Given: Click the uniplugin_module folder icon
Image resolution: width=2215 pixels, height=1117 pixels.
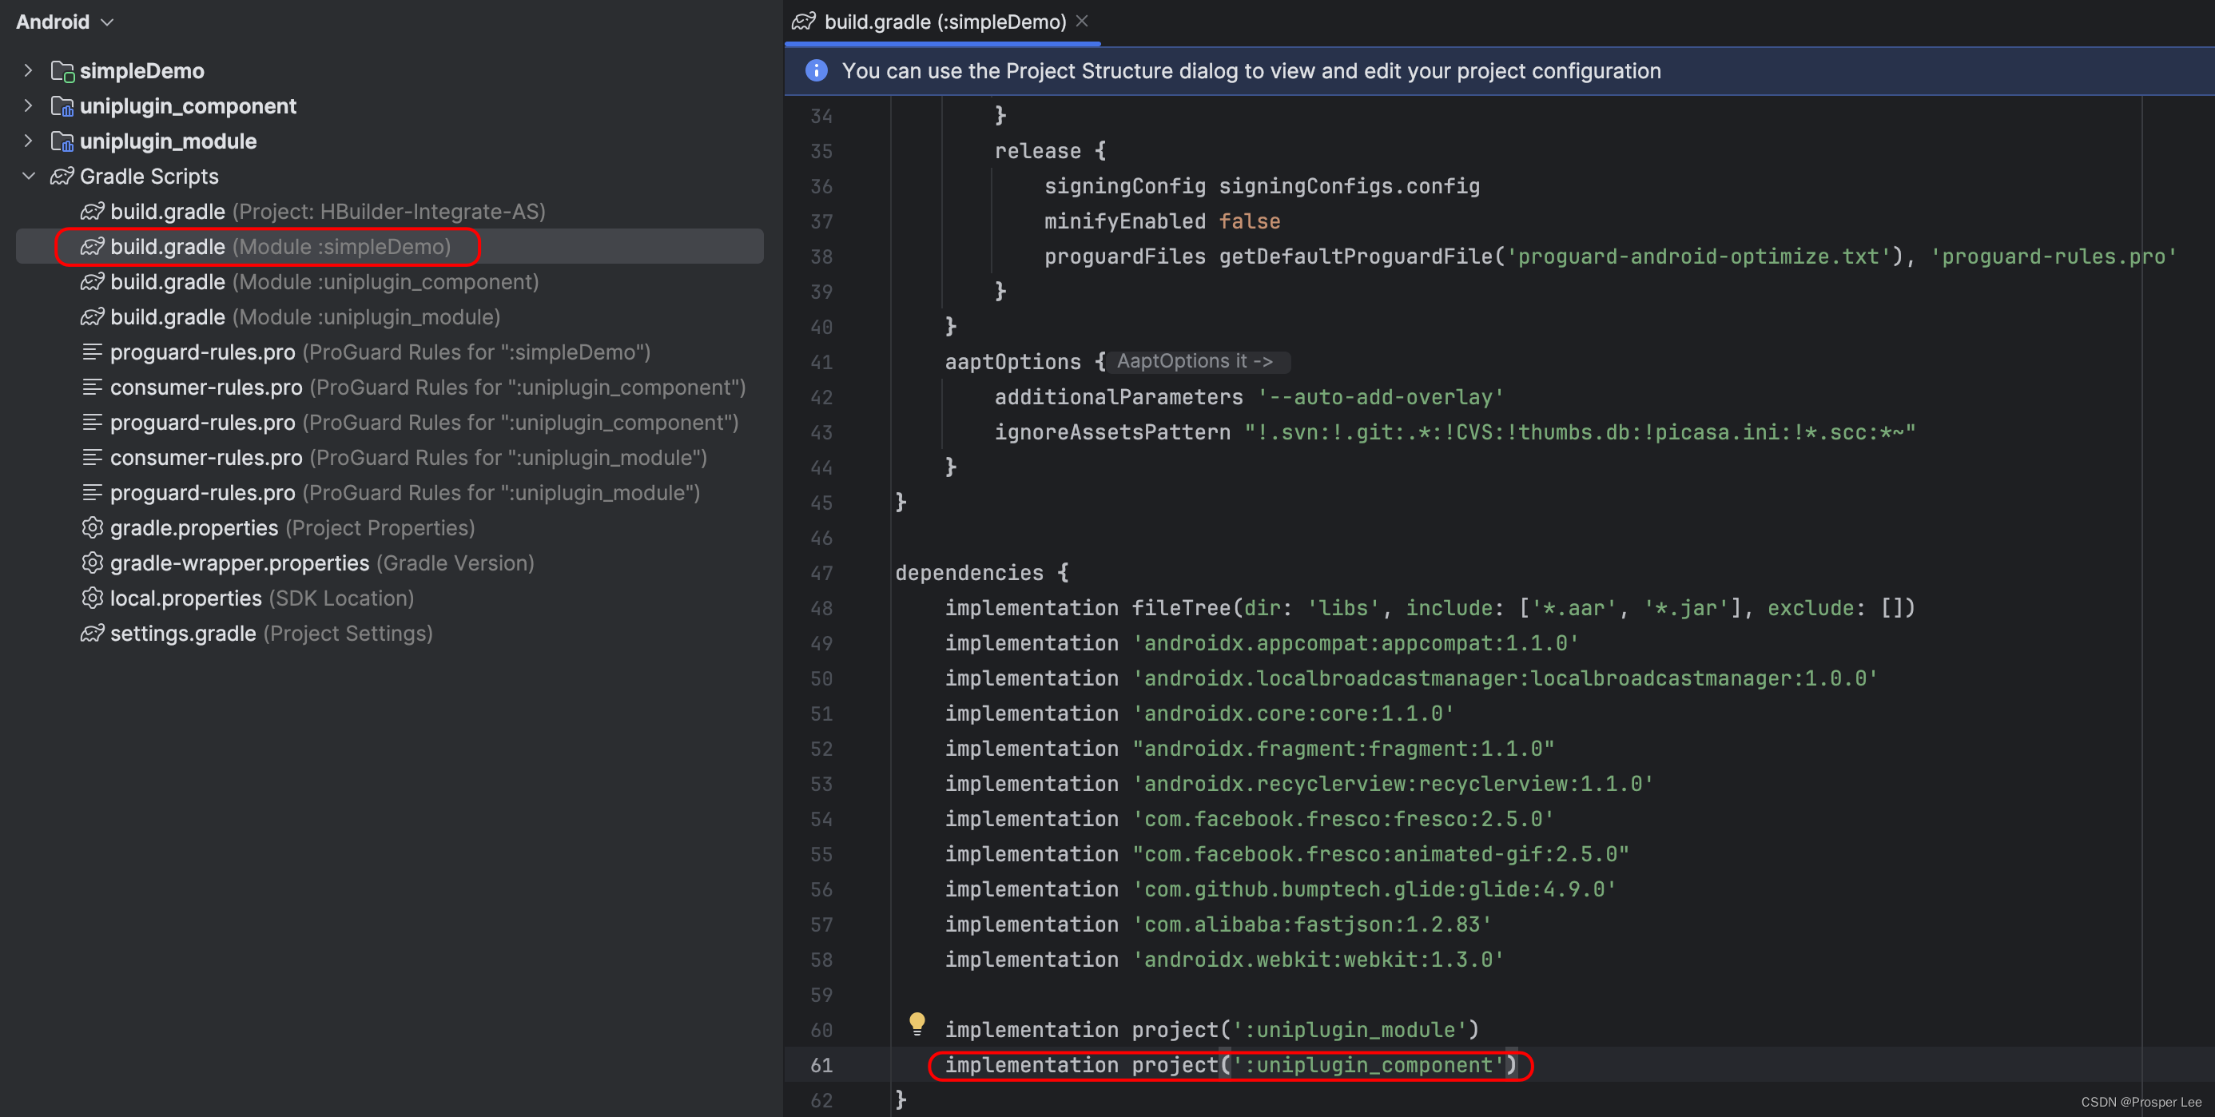Looking at the screenshot, I should [62, 142].
